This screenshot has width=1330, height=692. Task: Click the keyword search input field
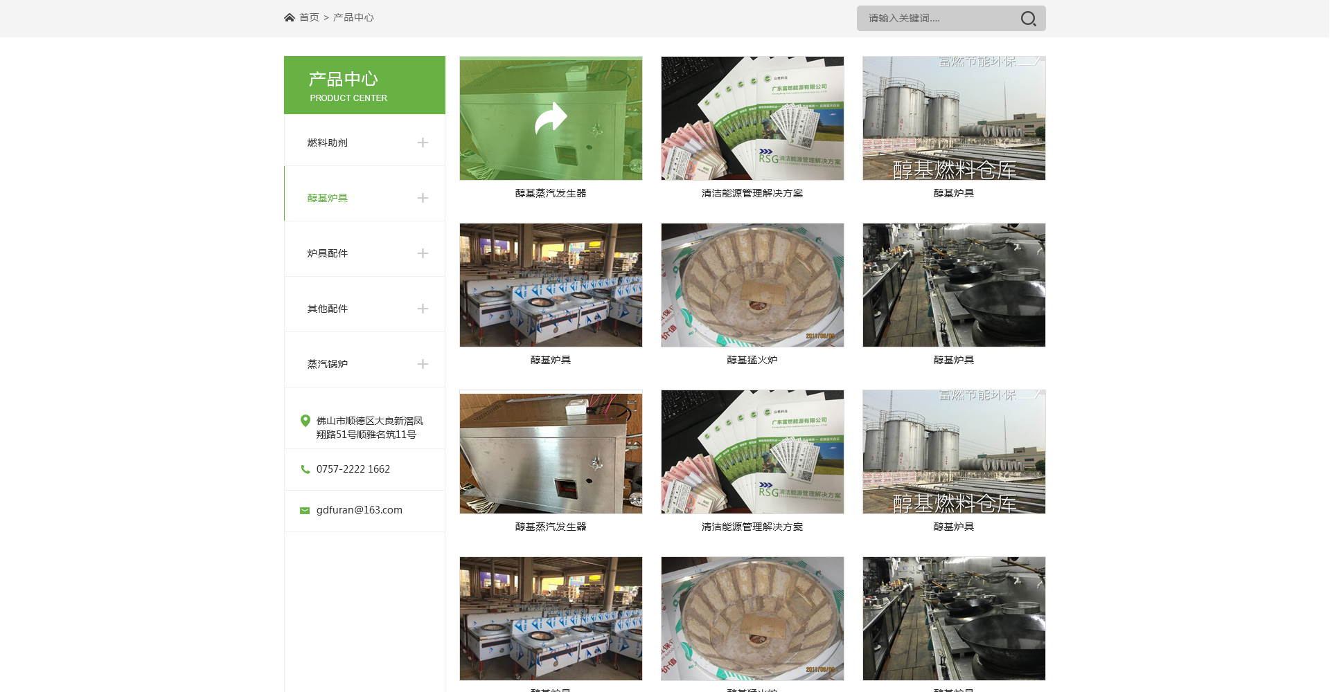(x=935, y=19)
